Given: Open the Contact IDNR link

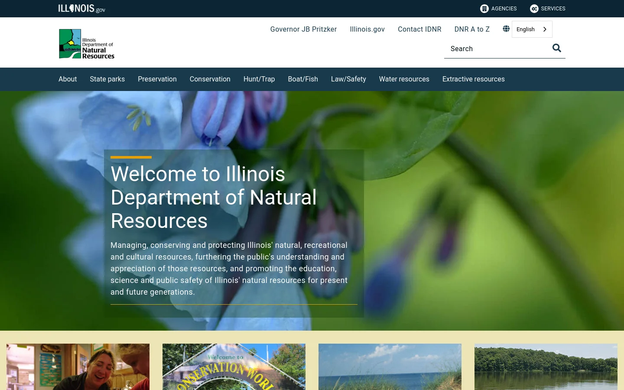Looking at the screenshot, I should coord(419,29).
